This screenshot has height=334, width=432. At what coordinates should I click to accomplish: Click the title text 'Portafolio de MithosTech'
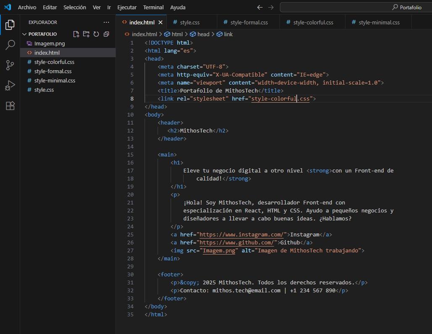219,90
